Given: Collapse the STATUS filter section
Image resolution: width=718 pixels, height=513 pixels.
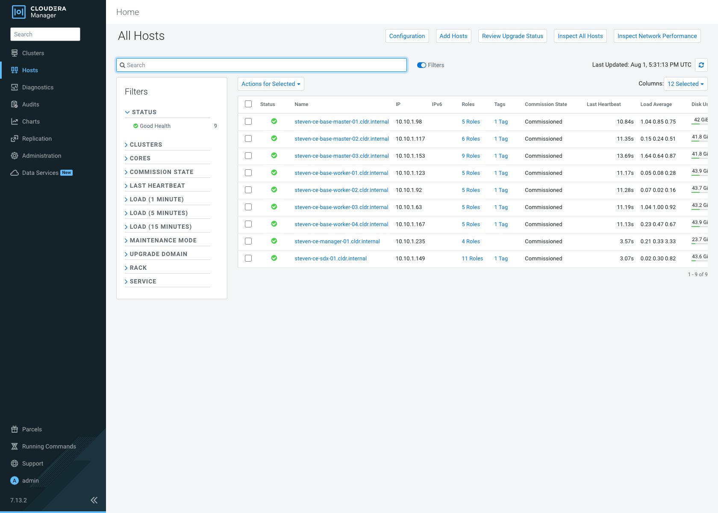Looking at the screenshot, I should (x=168, y=112).
